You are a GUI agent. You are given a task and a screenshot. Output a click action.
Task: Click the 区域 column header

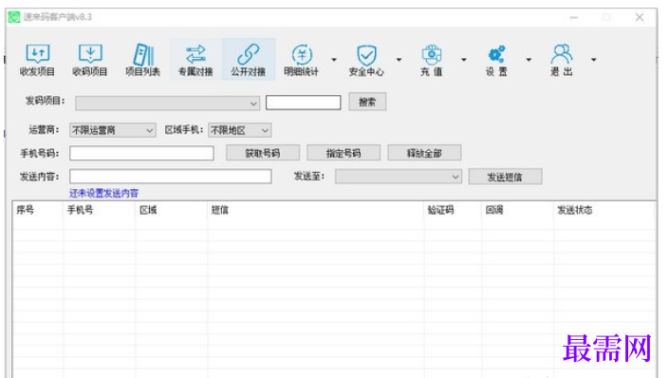click(171, 210)
